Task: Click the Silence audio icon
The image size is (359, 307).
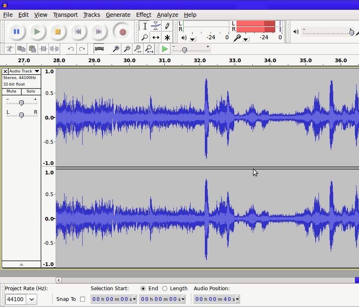Action: [54, 49]
